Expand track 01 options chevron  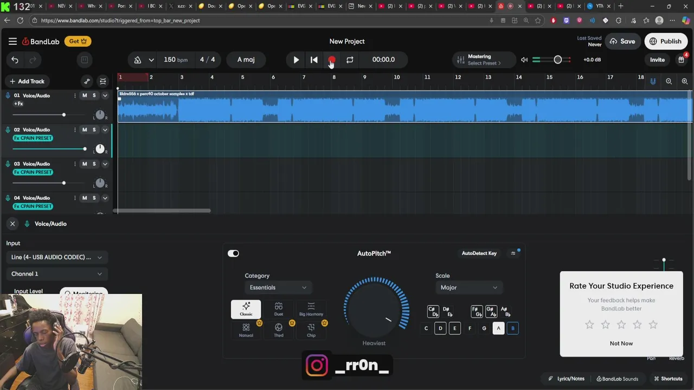105,95
